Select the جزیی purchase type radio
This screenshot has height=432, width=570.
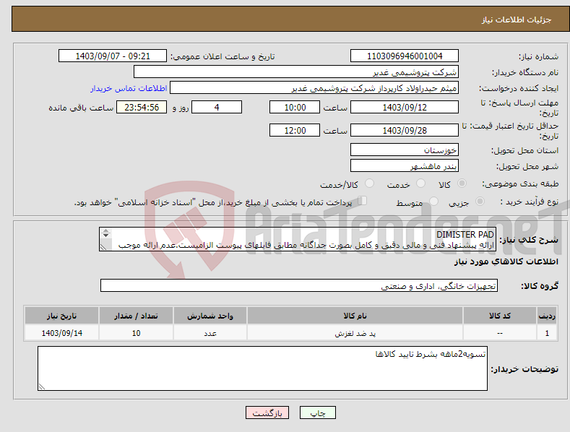tap(480, 201)
